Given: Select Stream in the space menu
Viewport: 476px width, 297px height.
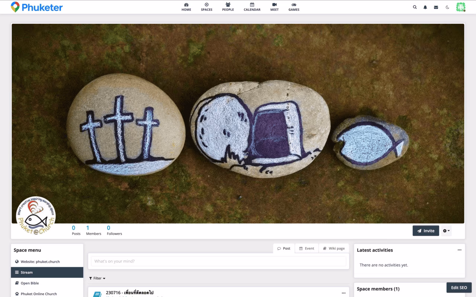Looking at the screenshot, I should coord(47,272).
